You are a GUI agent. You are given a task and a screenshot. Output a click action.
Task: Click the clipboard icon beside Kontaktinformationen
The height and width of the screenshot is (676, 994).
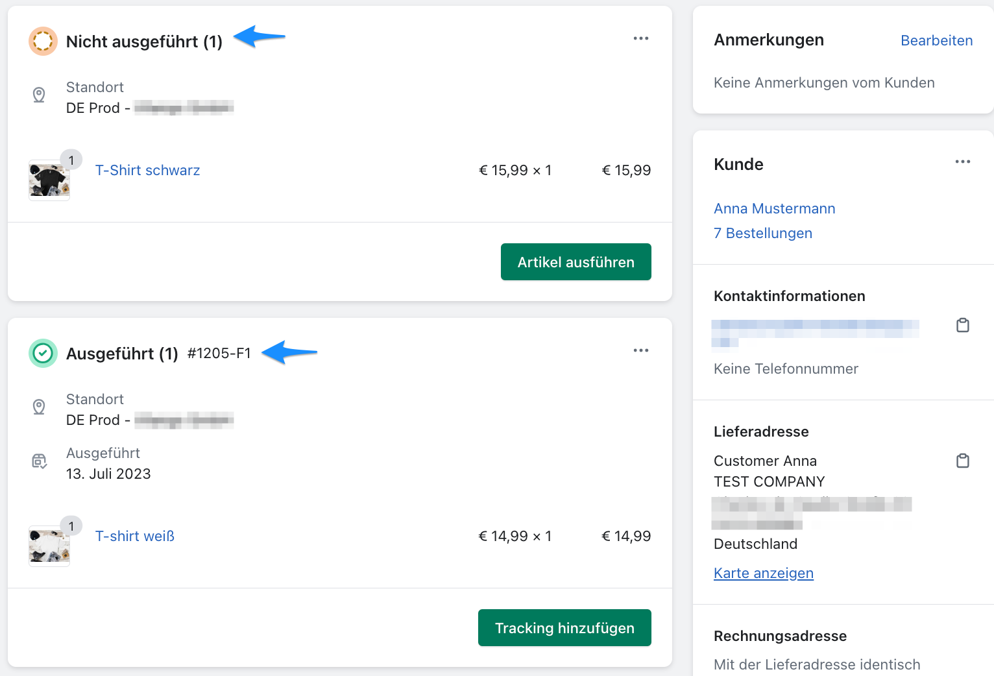(963, 325)
